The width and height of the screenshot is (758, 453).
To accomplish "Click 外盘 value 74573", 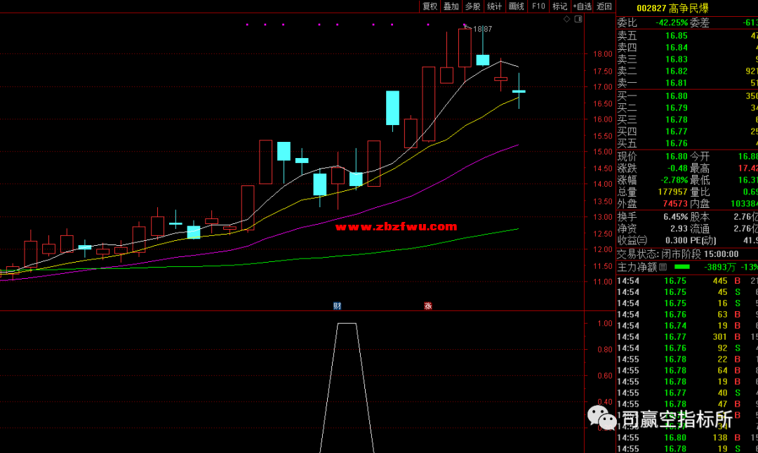I will pyautogui.click(x=675, y=204).
